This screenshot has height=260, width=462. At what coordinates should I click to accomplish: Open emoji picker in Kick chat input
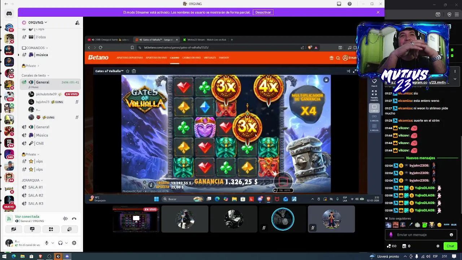click(x=451, y=235)
